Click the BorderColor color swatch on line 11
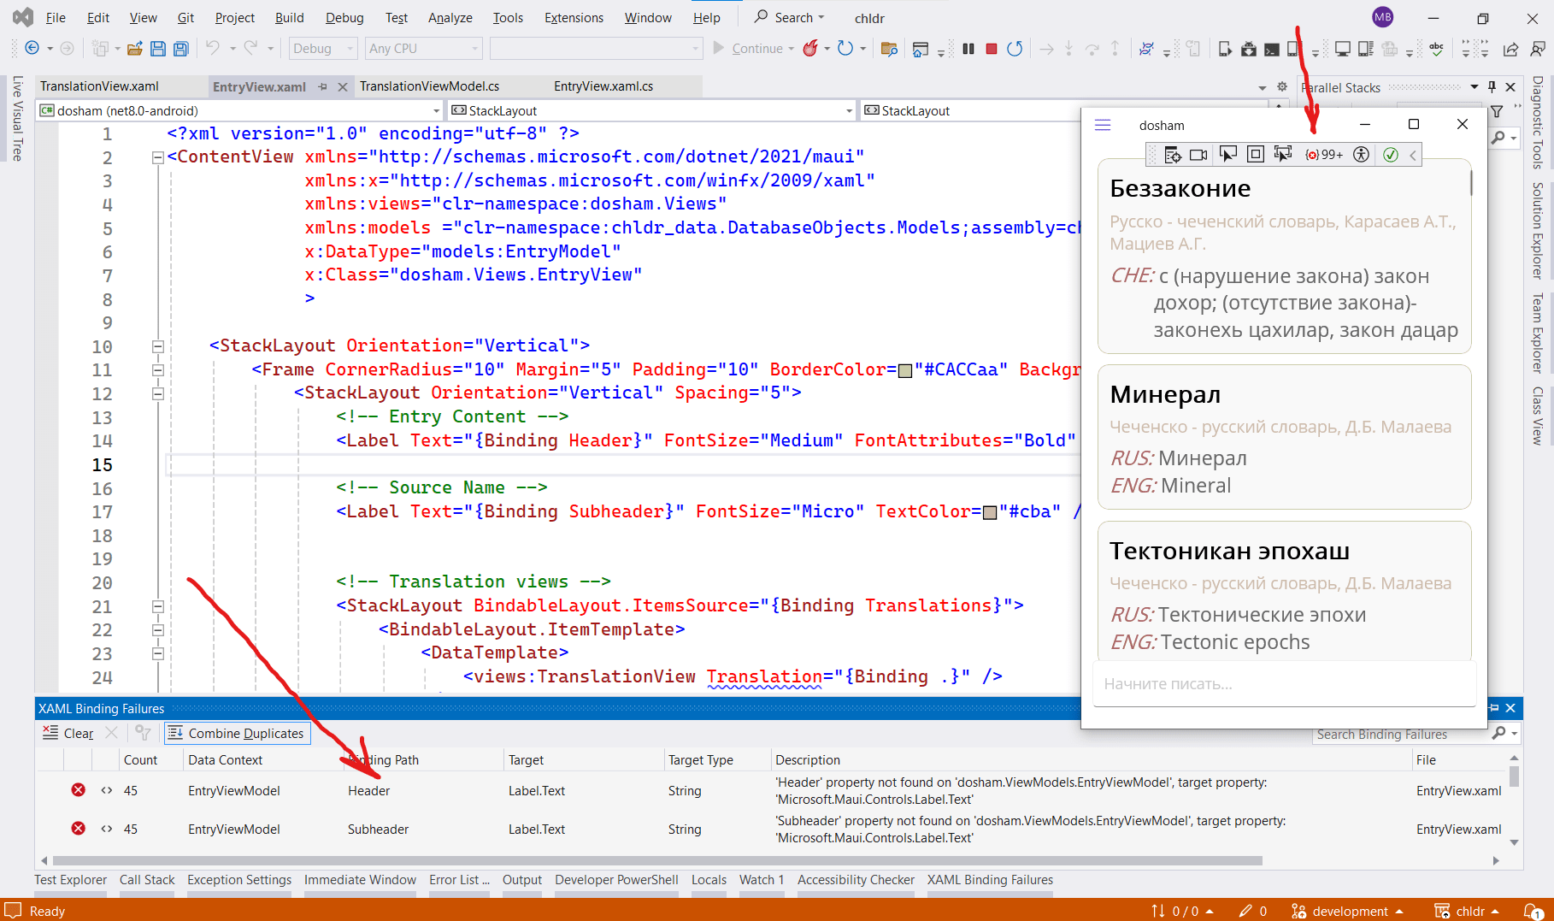This screenshot has height=921, width=1554. (x=904, y=369)
